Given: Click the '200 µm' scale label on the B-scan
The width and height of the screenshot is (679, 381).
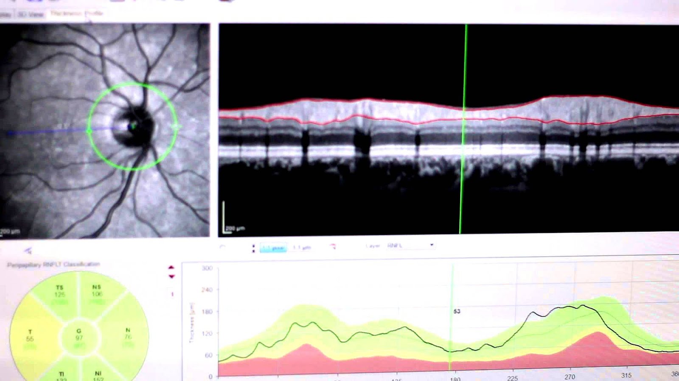Looking at the screenshot, I should (x=236, y=229).
